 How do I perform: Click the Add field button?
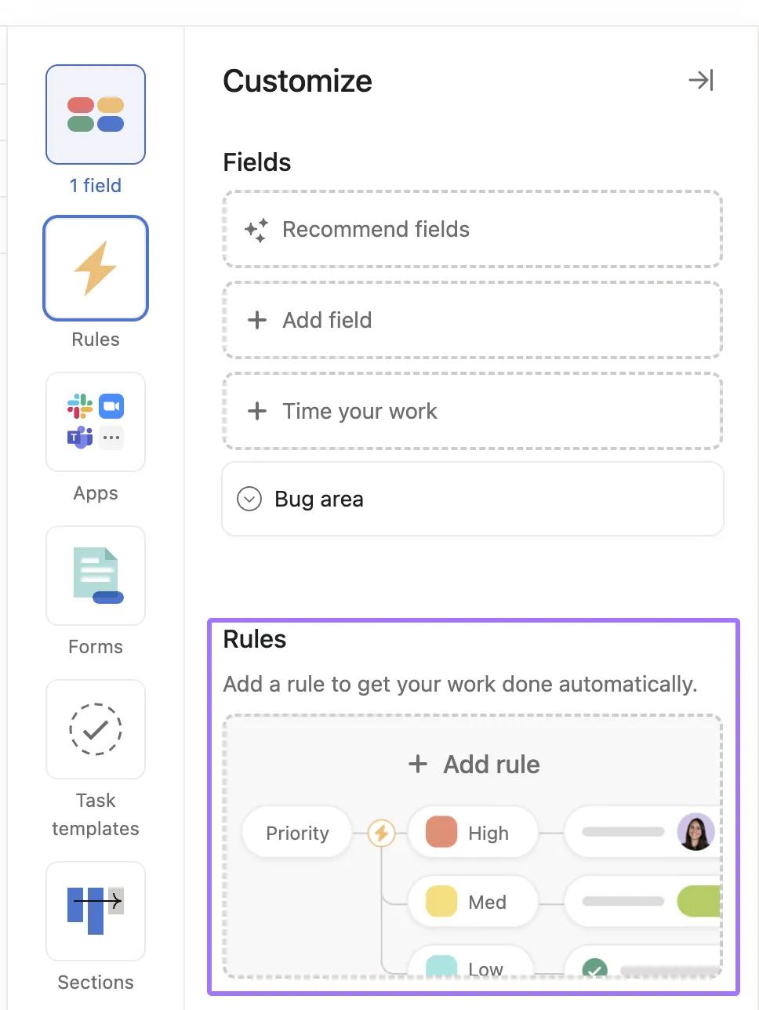point(472,320)
